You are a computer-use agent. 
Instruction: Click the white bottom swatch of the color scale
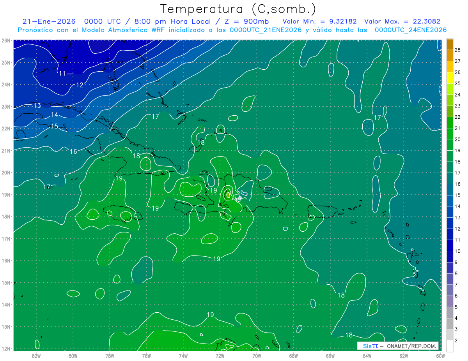450,346
